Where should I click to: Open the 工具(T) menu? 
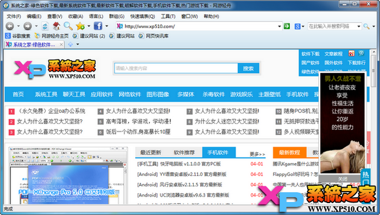[x=168, y=16]
